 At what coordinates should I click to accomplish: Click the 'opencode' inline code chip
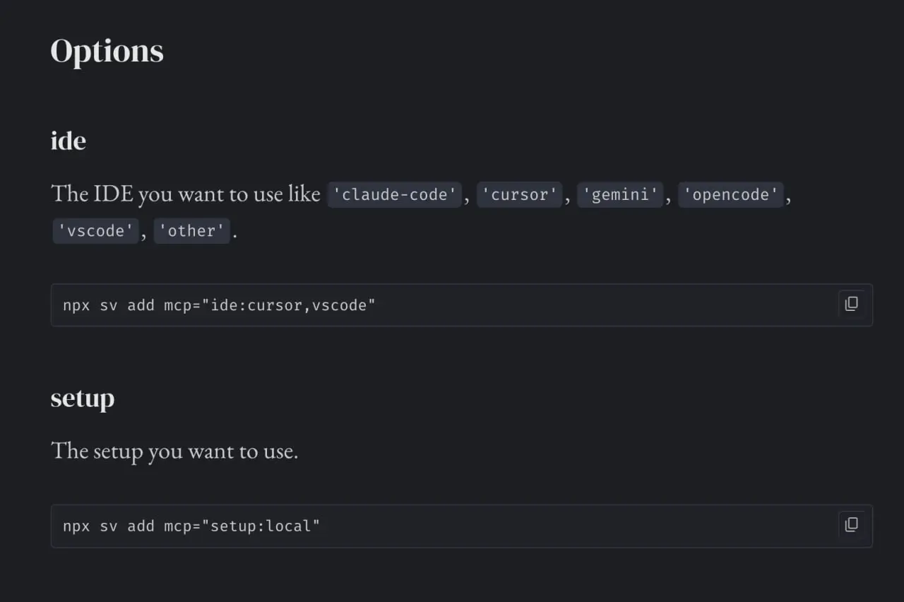pos(731,194)
